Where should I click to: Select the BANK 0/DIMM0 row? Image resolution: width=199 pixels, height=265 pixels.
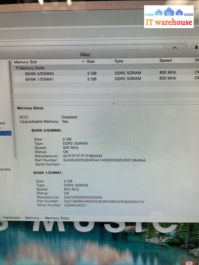click(x=39, y=73)
